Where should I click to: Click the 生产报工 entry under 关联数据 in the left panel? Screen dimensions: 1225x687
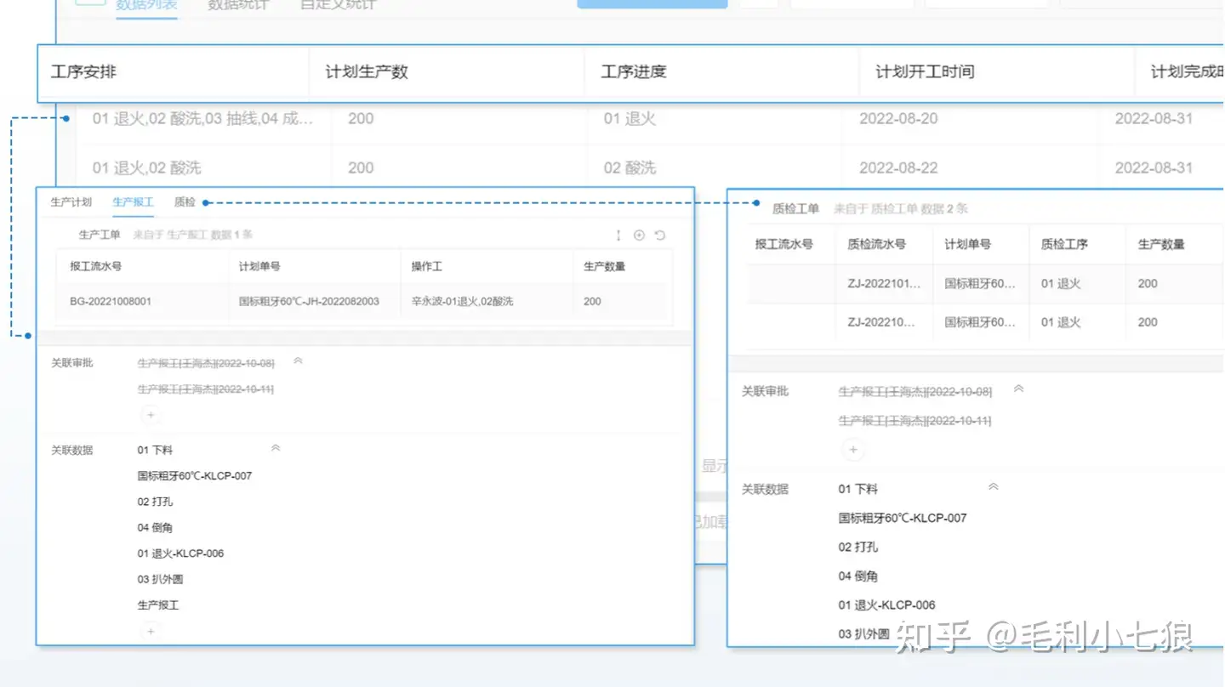pos(158,605)
